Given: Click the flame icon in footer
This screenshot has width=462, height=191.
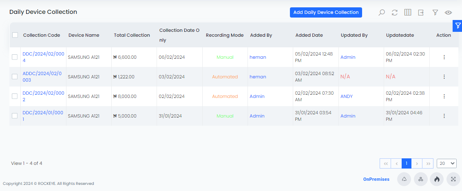Looking at the screenshot, I should [x=437, y=179].
